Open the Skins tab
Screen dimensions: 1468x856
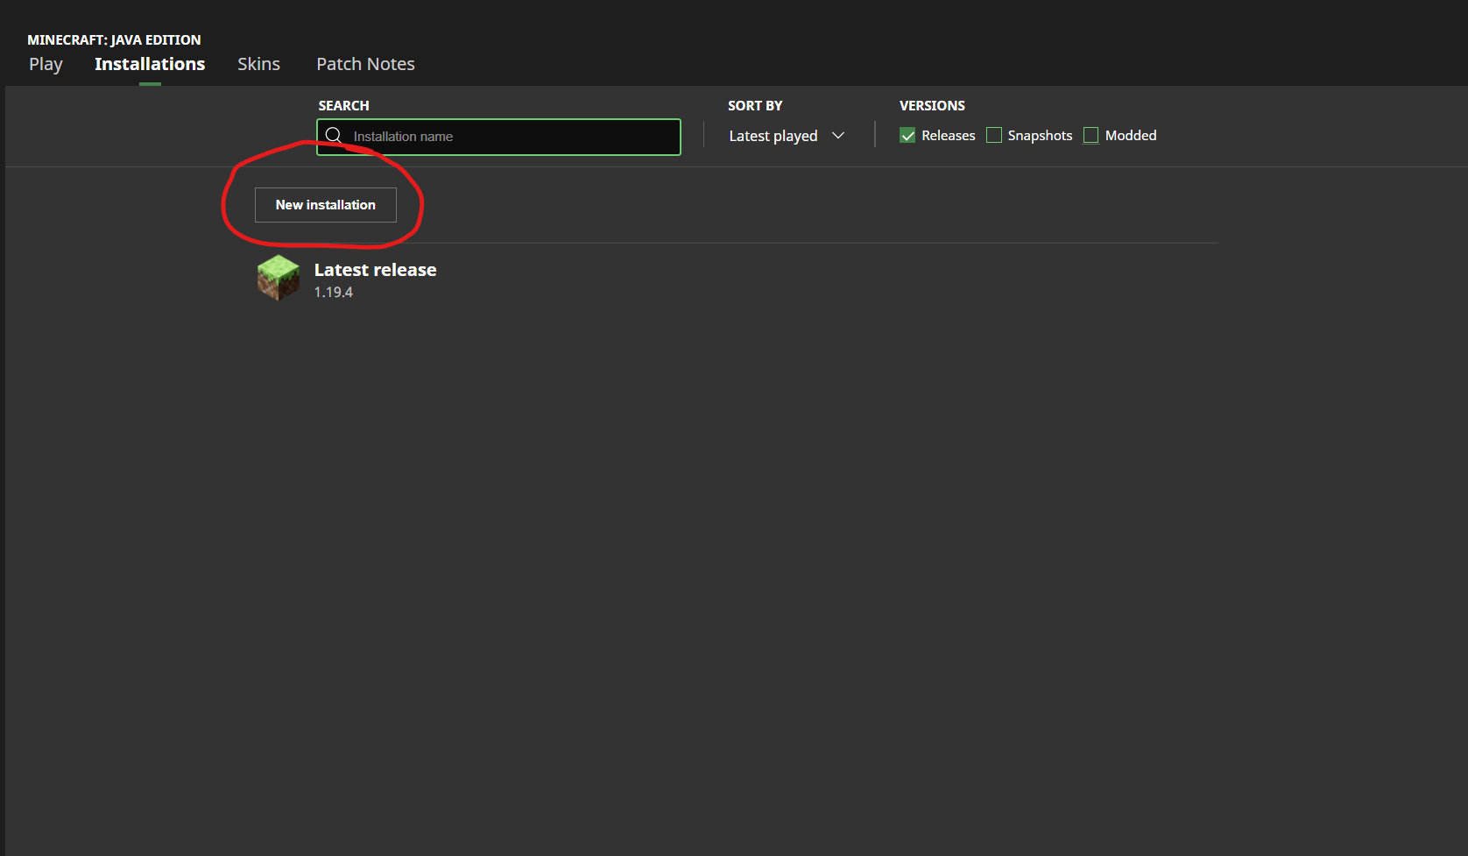pyautogui.click(x=258, y=64)
